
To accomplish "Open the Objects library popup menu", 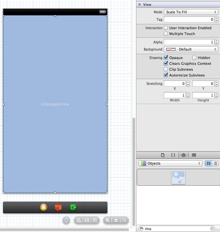I will pyautogui.click(x=170, y=163).
